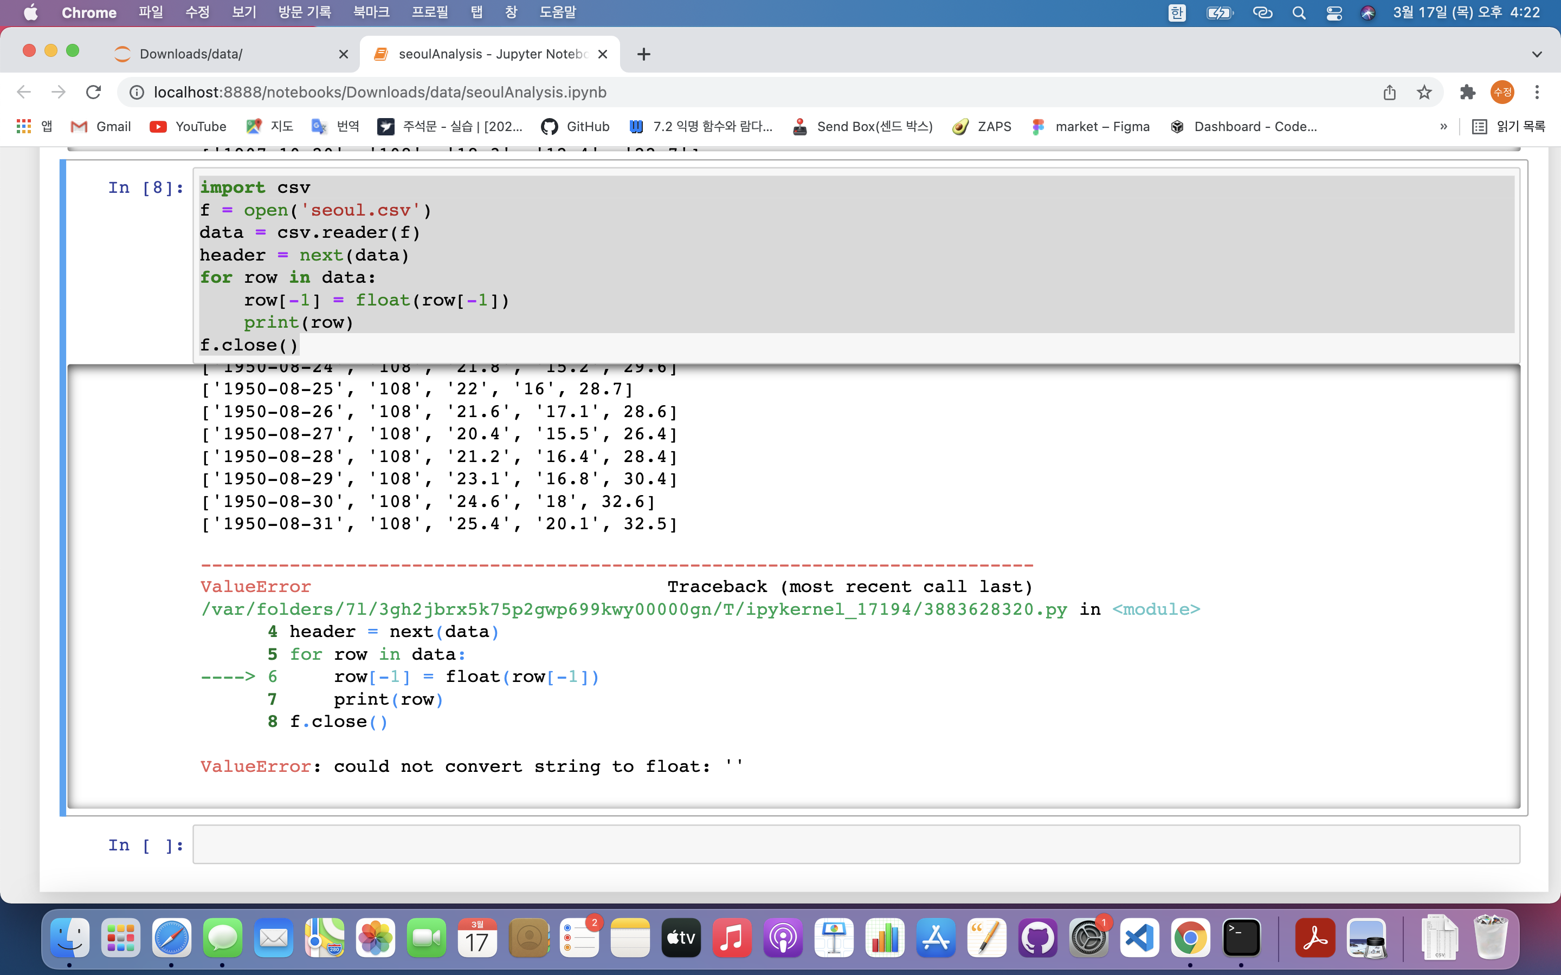The image size is (1561, 975).
Task: Open a new browser tab
Action: point(643,54)
